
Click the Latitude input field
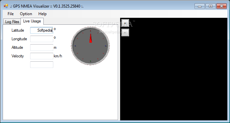(x=42, y=30)
